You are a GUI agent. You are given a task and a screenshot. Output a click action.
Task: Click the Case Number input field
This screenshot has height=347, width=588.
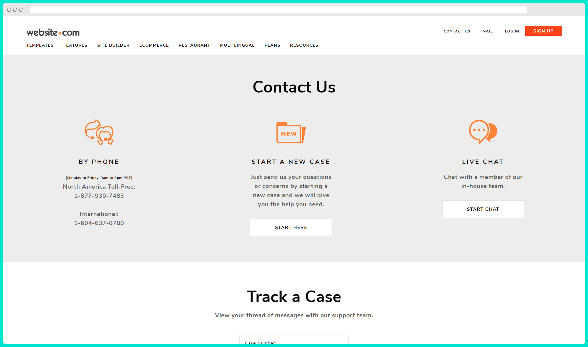(293, 341)
